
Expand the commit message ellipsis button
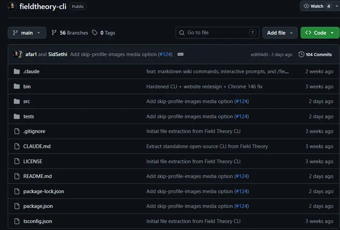(180, 54)
